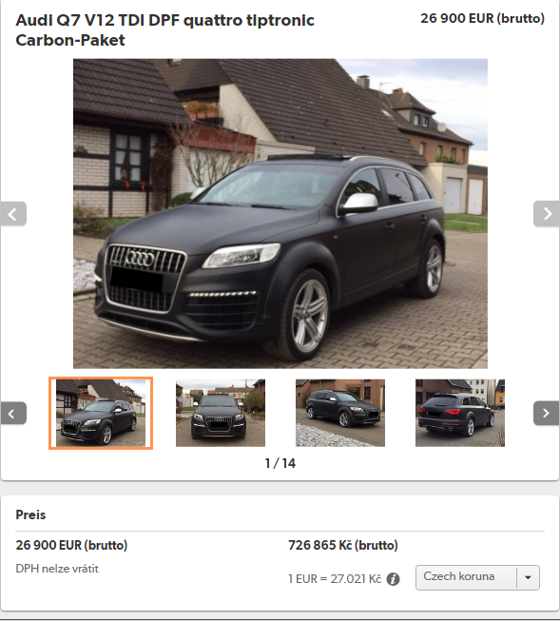Click the 1 / 14 photo counter

[x=280, y=463]
